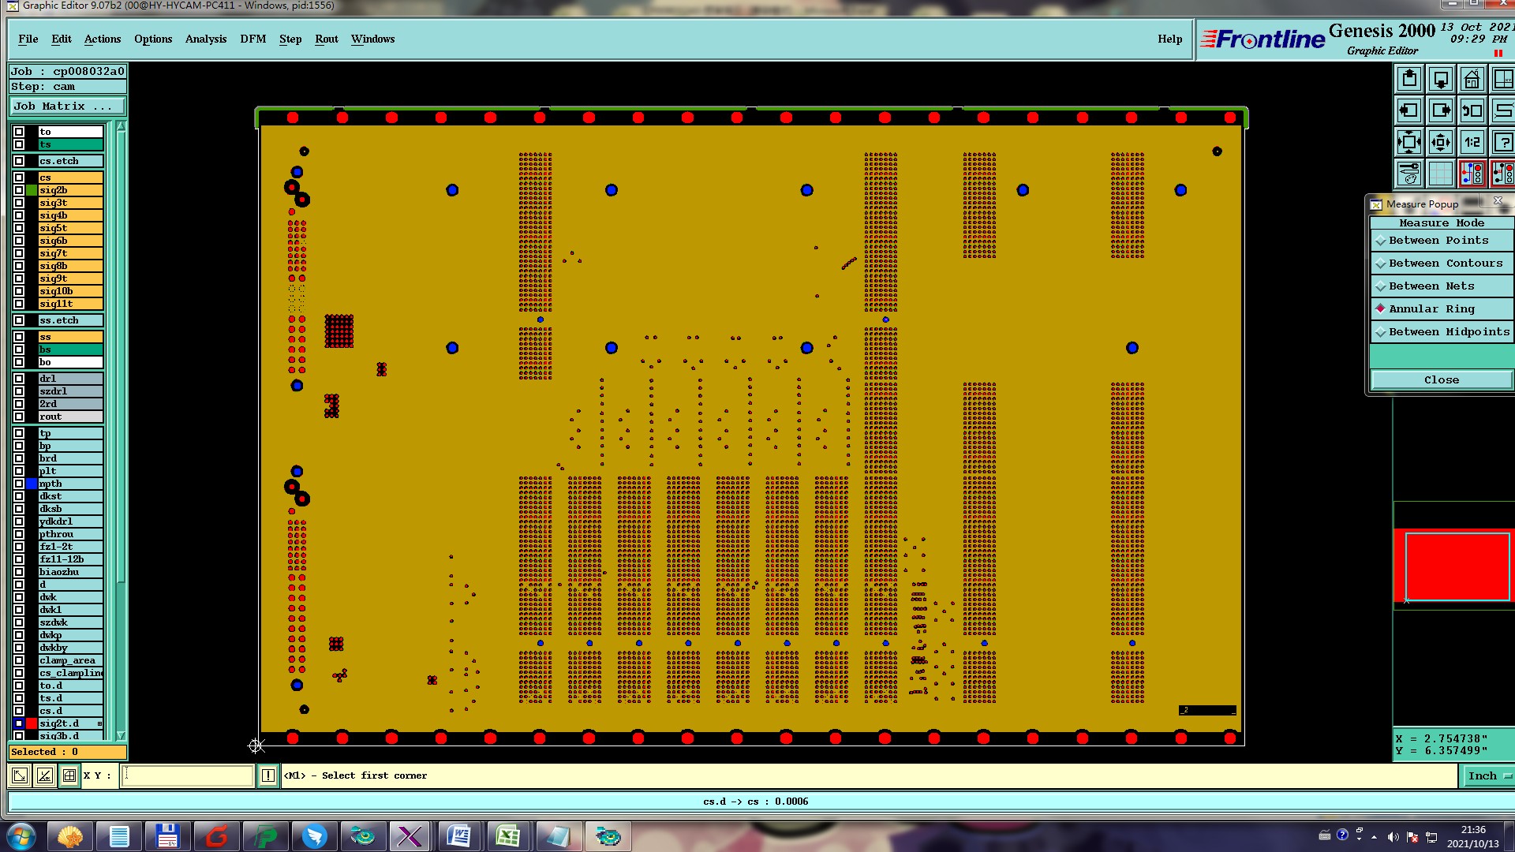Open the DFM menu
Viewport: 1515px width, 852px height.
[252, 39]
